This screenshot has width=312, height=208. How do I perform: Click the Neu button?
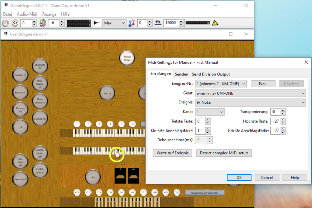[263, 84]
